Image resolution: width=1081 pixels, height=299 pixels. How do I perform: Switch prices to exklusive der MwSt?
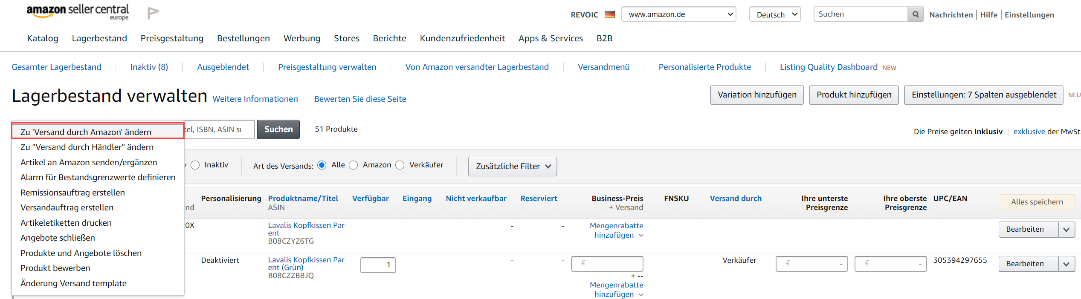[x=1029, y=132]
